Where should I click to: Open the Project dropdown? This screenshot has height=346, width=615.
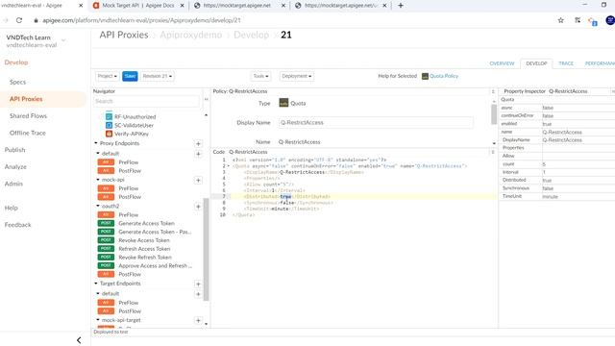coord(107,76)
